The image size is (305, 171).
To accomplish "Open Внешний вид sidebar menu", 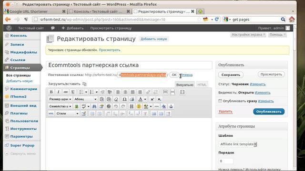I will click(x=23, y=105).
